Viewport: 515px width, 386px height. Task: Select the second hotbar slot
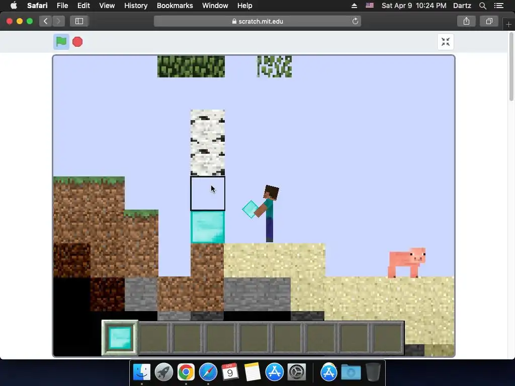[x=154, y=338]
